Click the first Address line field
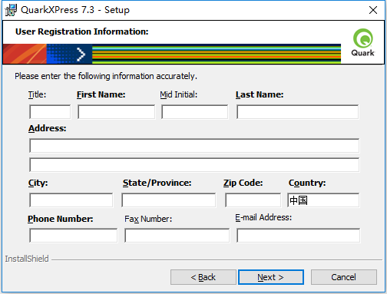The width and height of the screenshot is (387, 294). [194, 146]
